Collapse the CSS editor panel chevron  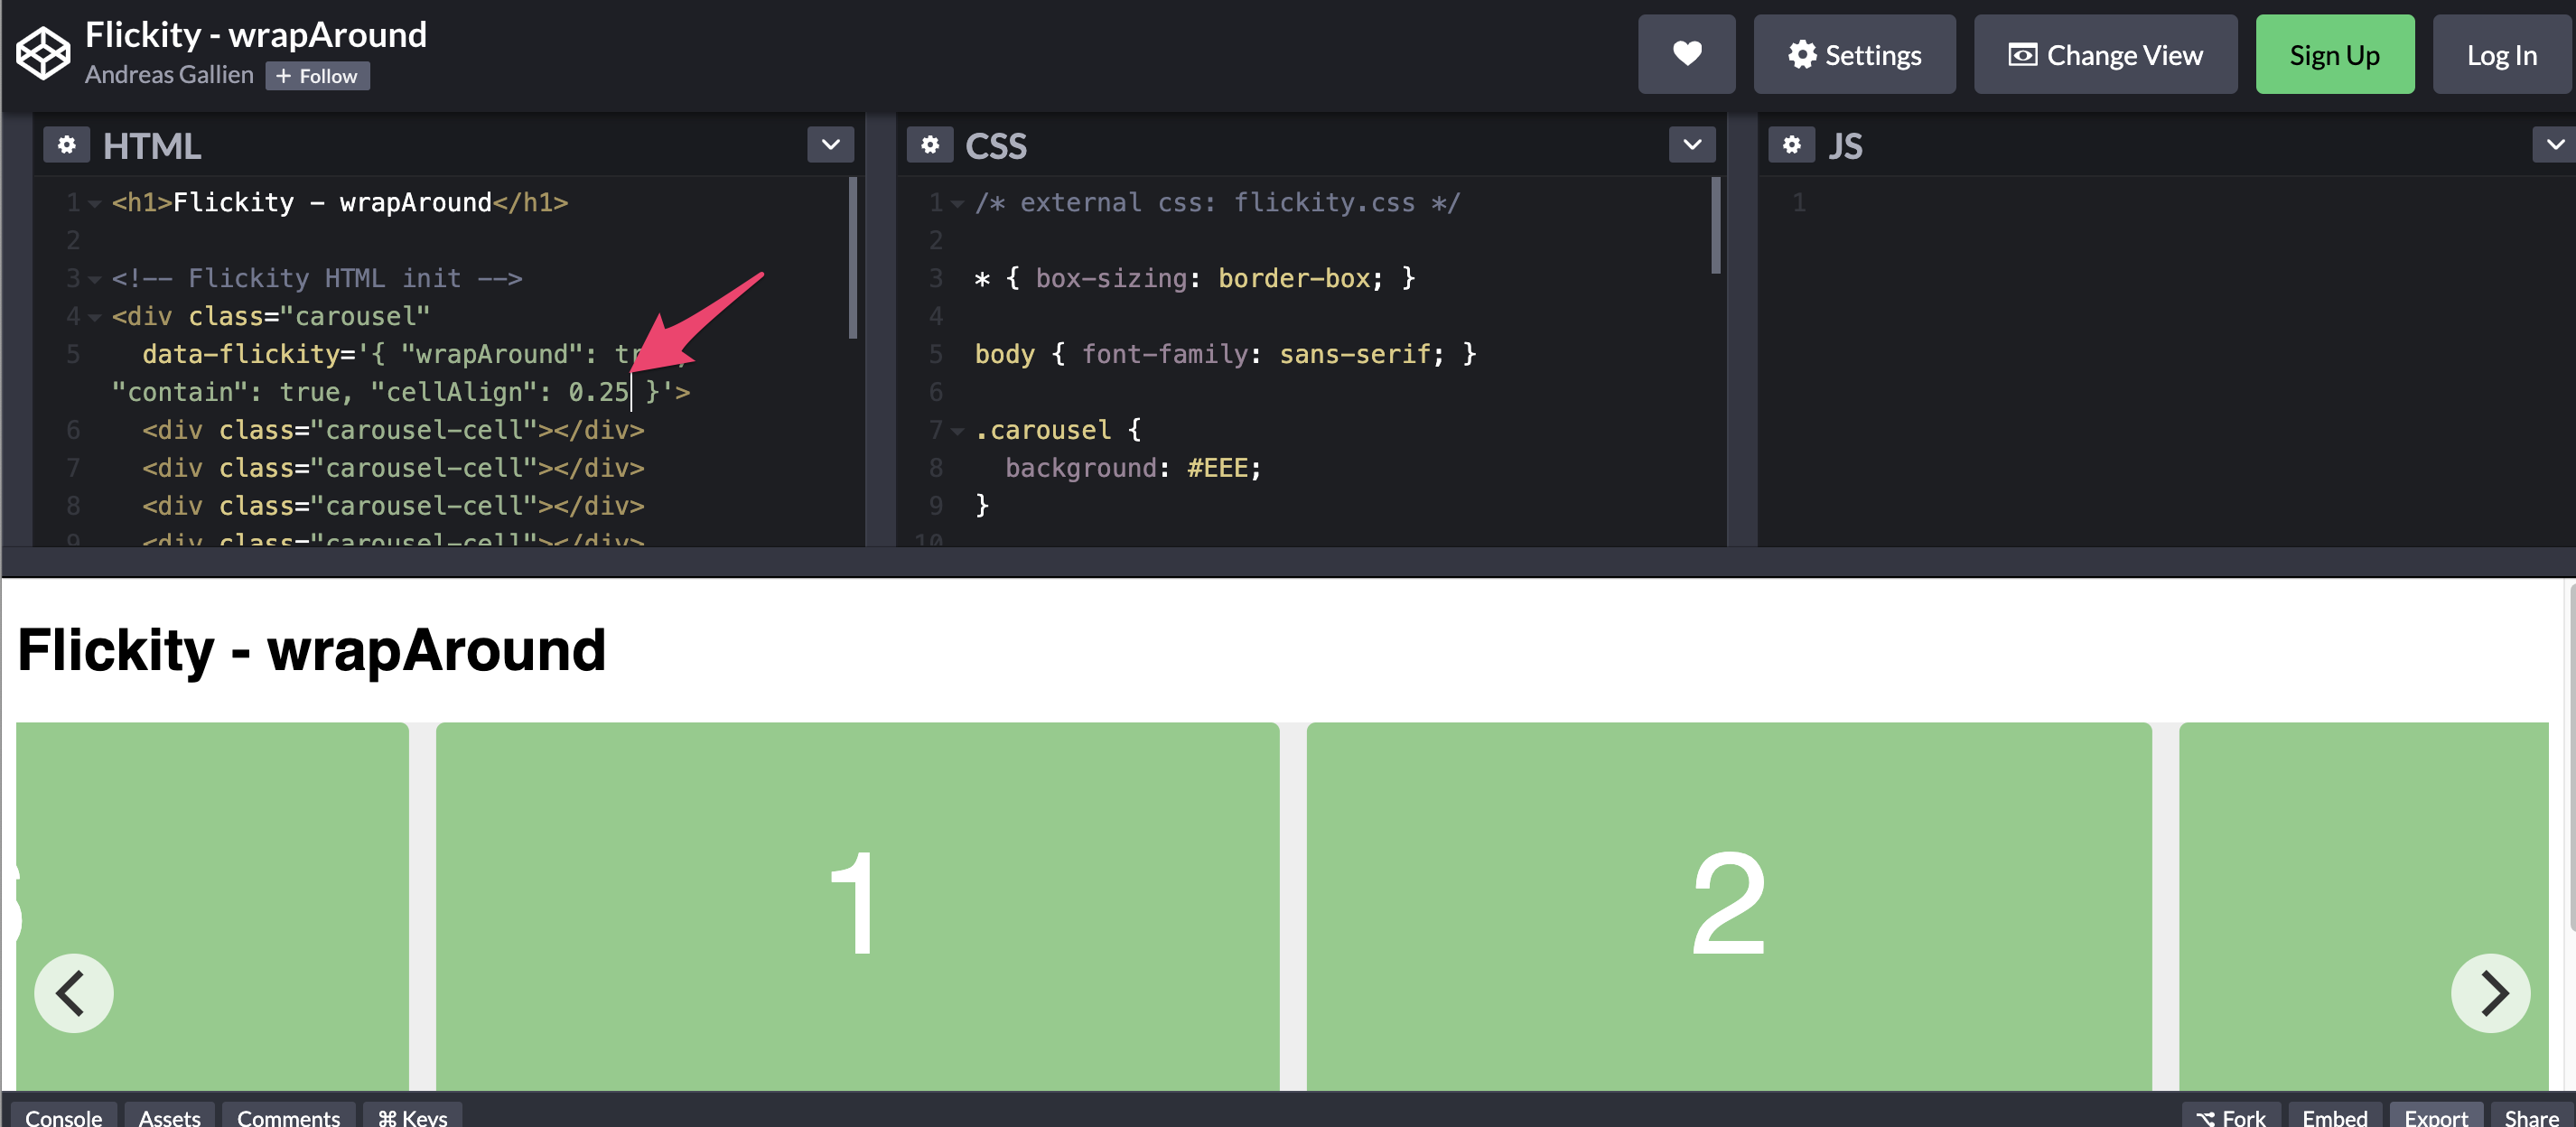click(1691, 144)
